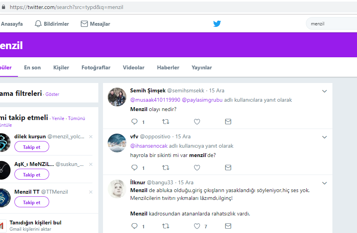This screenshot has width=357, height=233.
Task: Open dropdown arrow on vfv's tweet
Action: tap(324, 137)
